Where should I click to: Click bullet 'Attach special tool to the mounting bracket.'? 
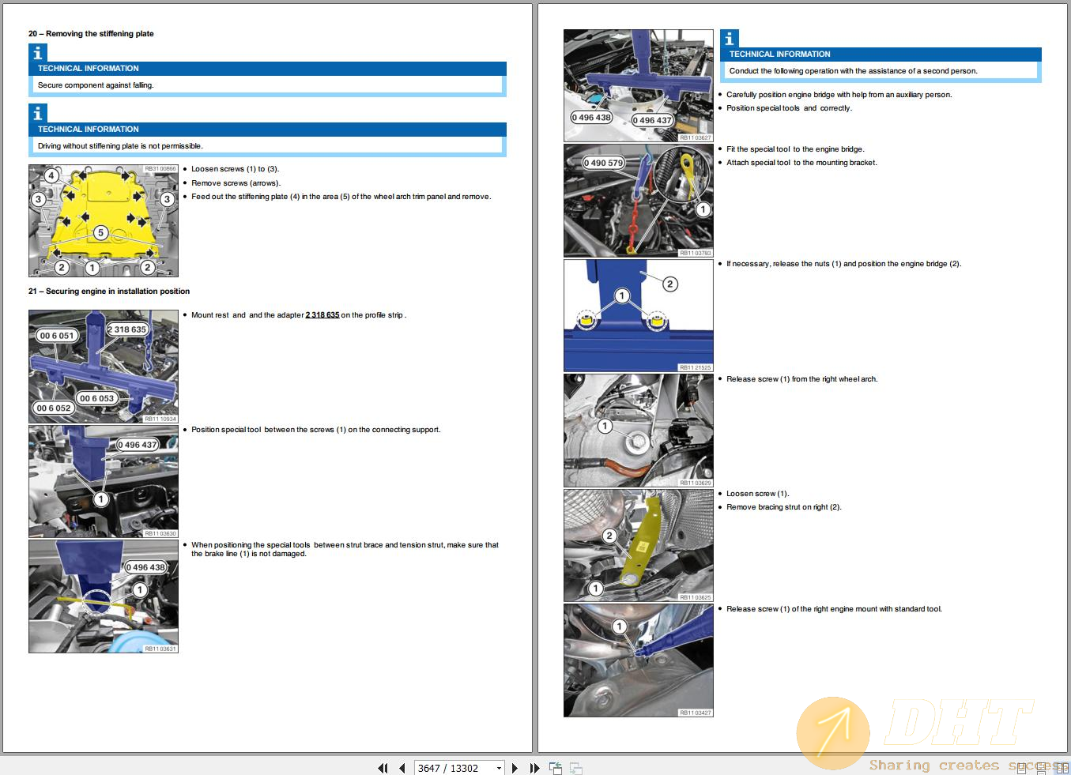801,163
